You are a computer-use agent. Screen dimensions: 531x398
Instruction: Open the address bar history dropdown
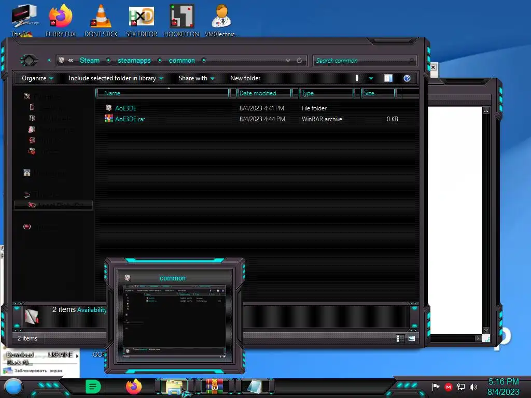[x=288, y=61]
